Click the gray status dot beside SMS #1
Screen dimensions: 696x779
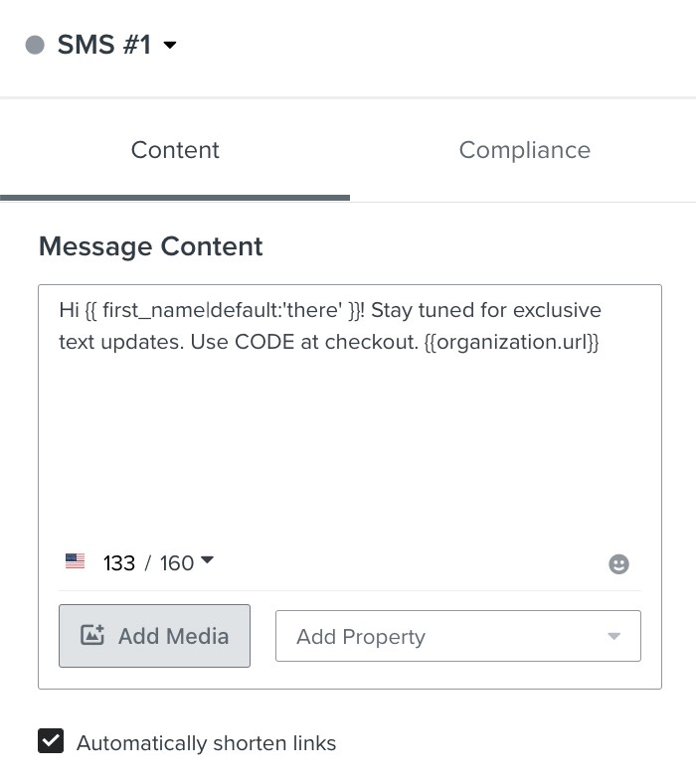pyautogui.click(x=35, y=45)
